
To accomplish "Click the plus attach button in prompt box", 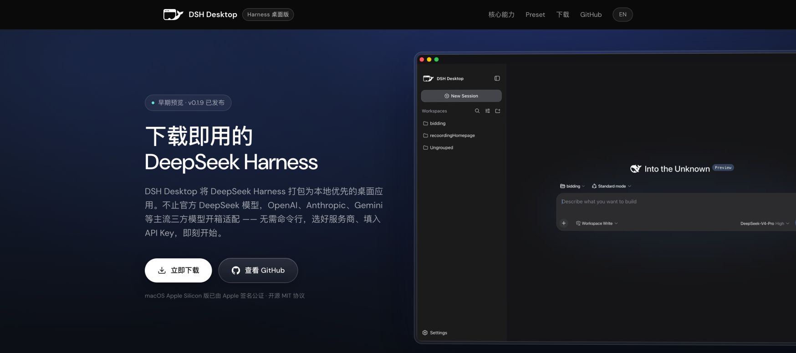I will pyautogui.click(x=564, y=223).
